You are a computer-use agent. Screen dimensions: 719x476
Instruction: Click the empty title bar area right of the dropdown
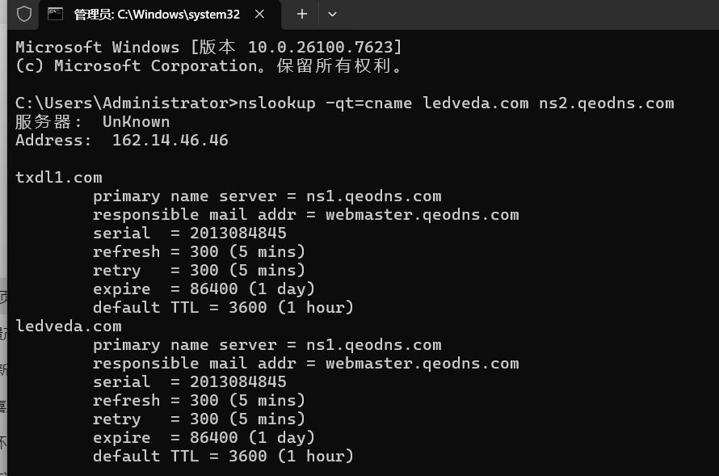pos(525,14)
